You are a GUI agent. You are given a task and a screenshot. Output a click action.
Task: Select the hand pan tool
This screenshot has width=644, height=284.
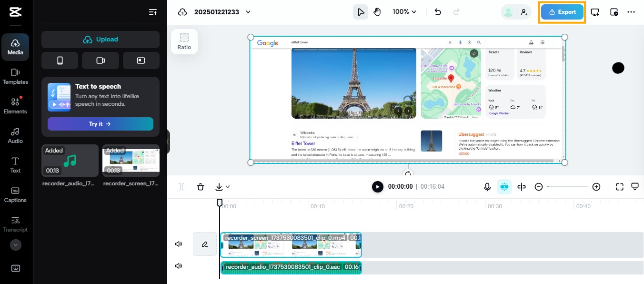pyautogui.click(x=377, y=12)
